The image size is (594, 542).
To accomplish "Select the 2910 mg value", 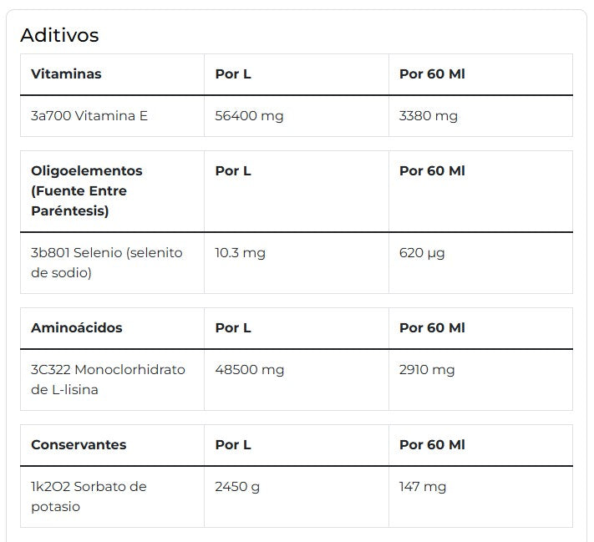I will tap(427, 369).
